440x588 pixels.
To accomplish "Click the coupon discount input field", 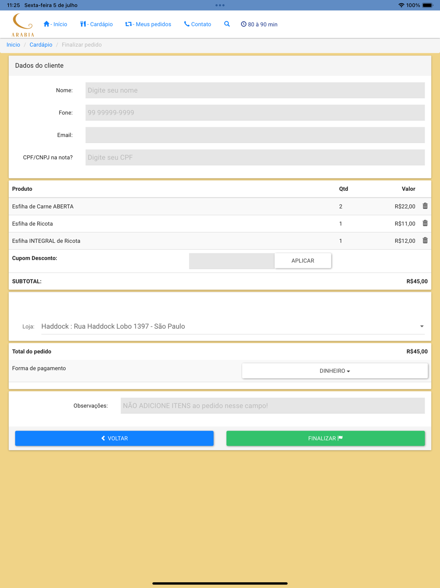I will [x=232, y=261].
